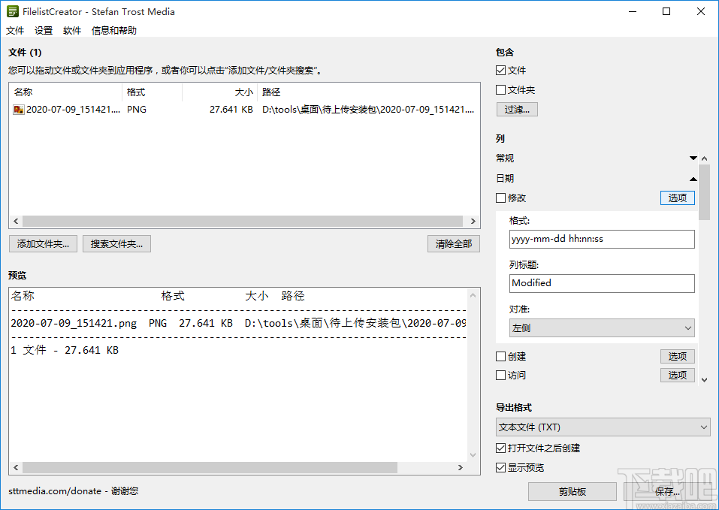The width and height of the screenshot is (719, 510).
Task: Expand the 常规 section
Action: pos(693,158)
